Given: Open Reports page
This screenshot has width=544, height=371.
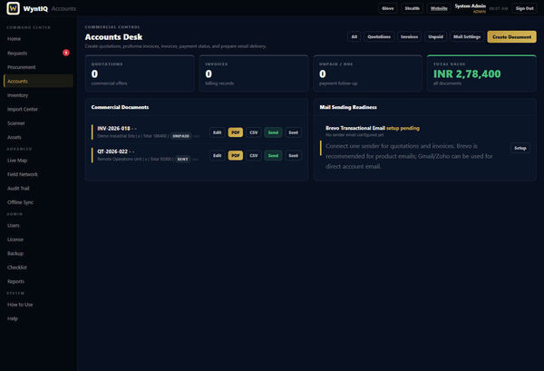Looking at the screenshot, I should tap(16, 281).
